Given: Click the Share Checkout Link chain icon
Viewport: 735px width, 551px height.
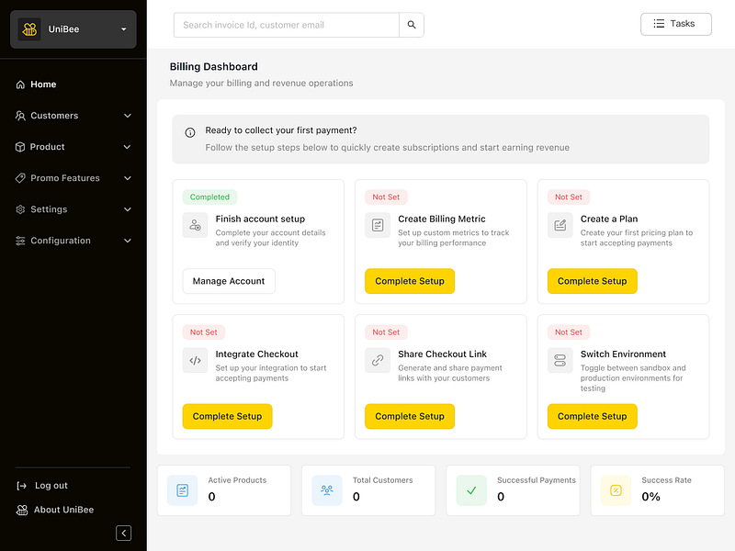Looking at the screenshot, I should click(x=377, y=360).
